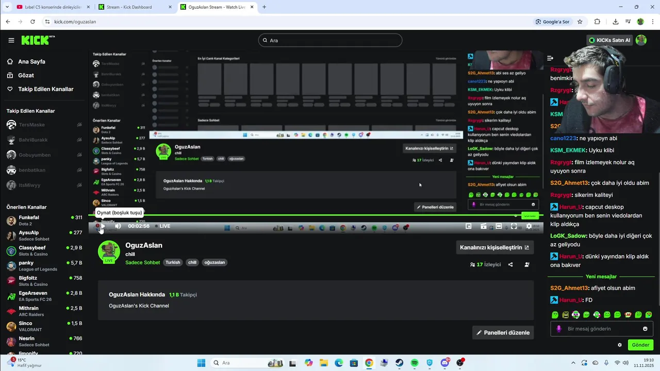This screenshot has height=371, width=660.
Task: Open Steam from the taskbar
Action: pos(400,363)
